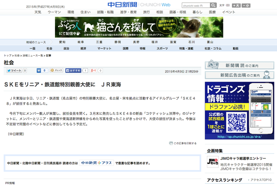Go to the 社説・コラム section

click(x=213, y=48)
